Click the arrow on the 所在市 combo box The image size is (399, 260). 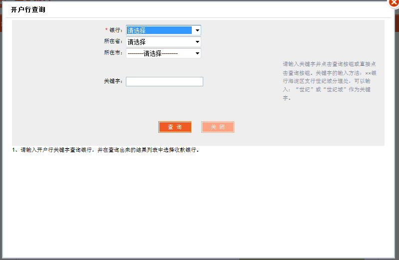197,53
